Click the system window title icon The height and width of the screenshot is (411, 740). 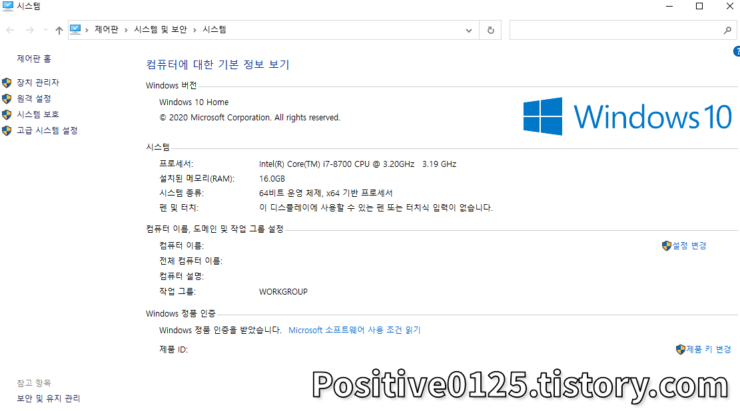click(x=7, y=6)
